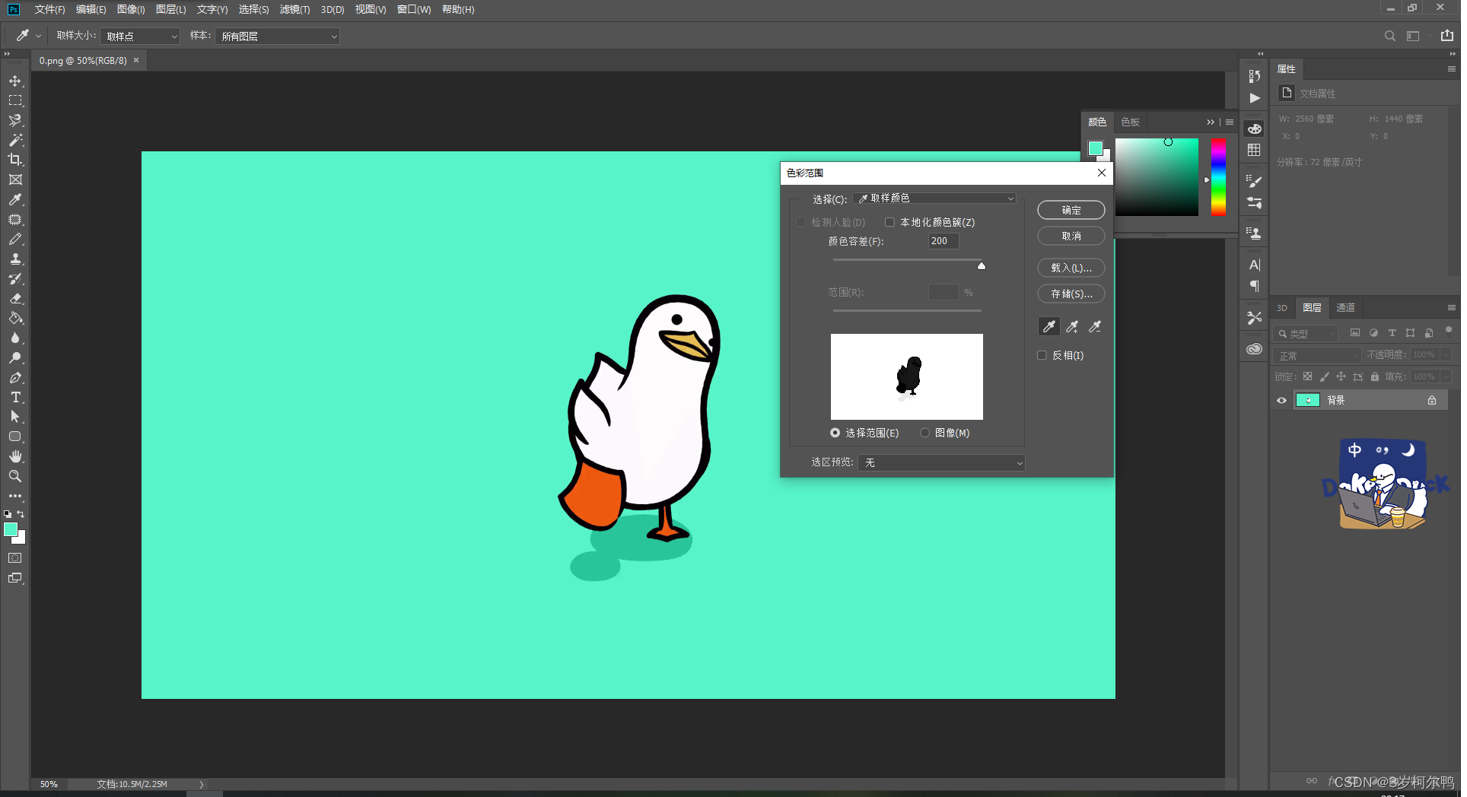The image size is (1467, 797).
Task: Select the Eraser tool
Action: pos(15,298)
